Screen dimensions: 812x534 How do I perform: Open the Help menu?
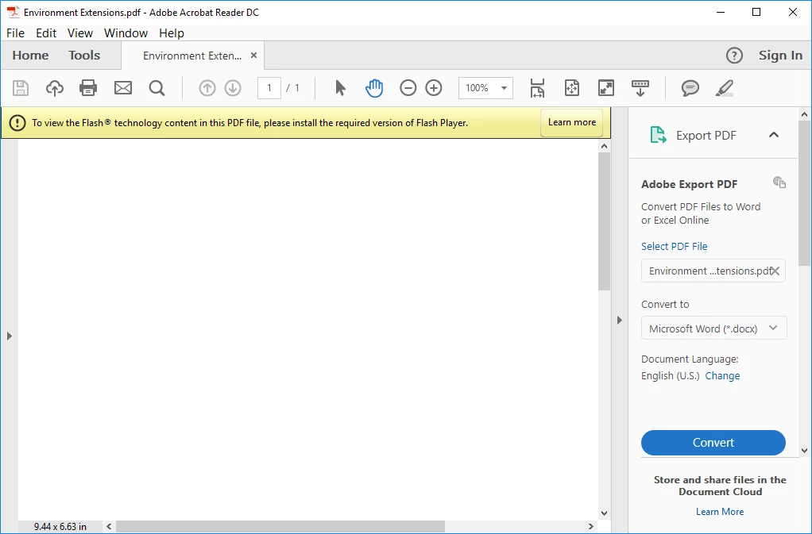(172, 33)
